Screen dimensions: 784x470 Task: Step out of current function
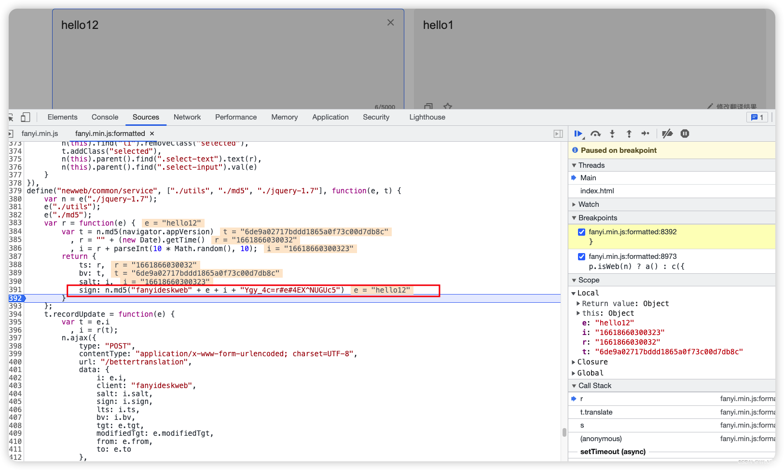[x=629, y=134]
